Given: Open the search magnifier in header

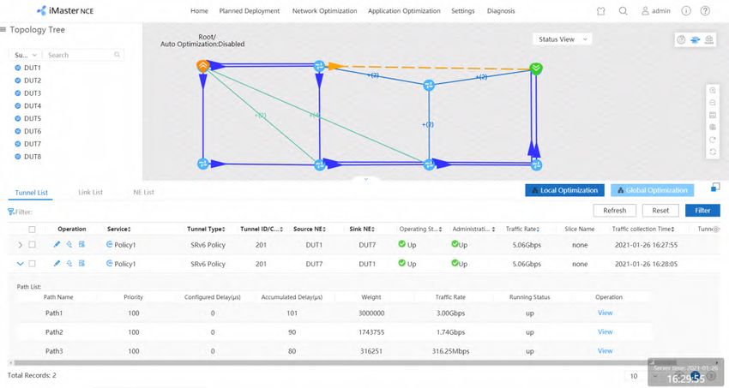Looking at the screenshot, I should [623, 10].
